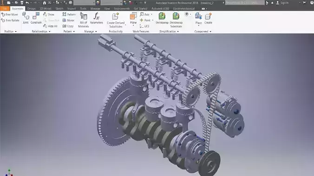Screen dimensions: 314x176
Task: Click the appearance color sphere icon
Action: click(x=98, y=3)
